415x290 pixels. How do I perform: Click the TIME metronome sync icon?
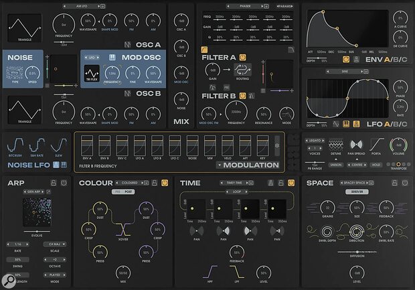[270, 183]
